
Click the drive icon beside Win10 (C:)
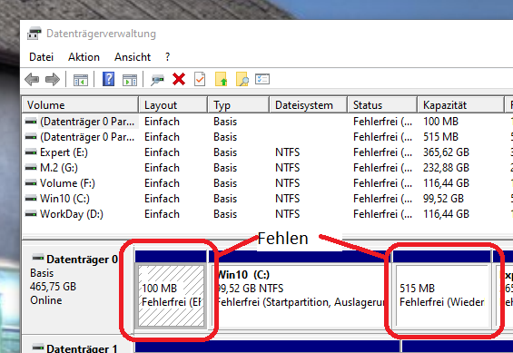point(31,199)
